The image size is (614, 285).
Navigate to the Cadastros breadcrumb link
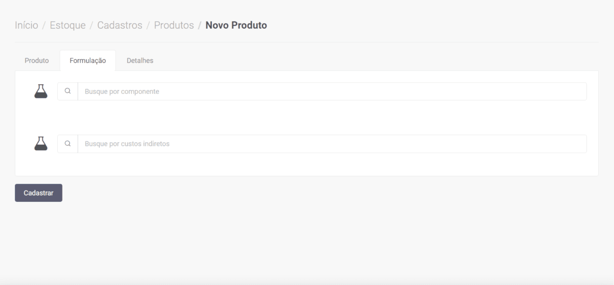point(120,25)
